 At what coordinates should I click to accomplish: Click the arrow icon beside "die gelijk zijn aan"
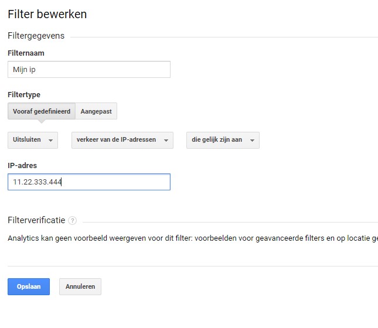[252, 141]
